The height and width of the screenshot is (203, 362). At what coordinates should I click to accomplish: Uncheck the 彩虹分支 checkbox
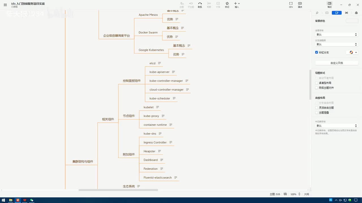(317, 52)
